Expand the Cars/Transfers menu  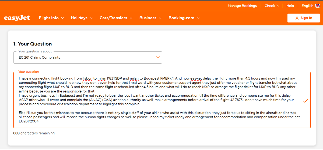point(116,18)
